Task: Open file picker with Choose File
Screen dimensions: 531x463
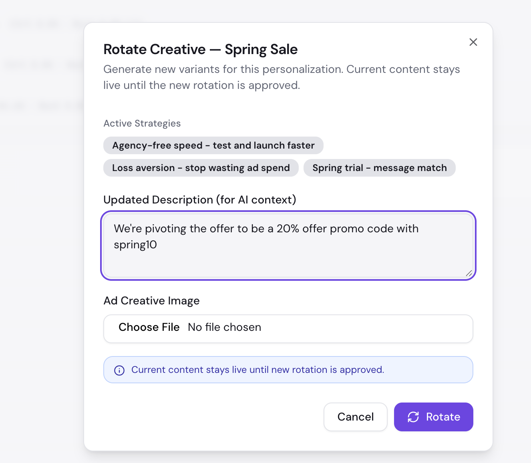Action: tap(149, 327)
